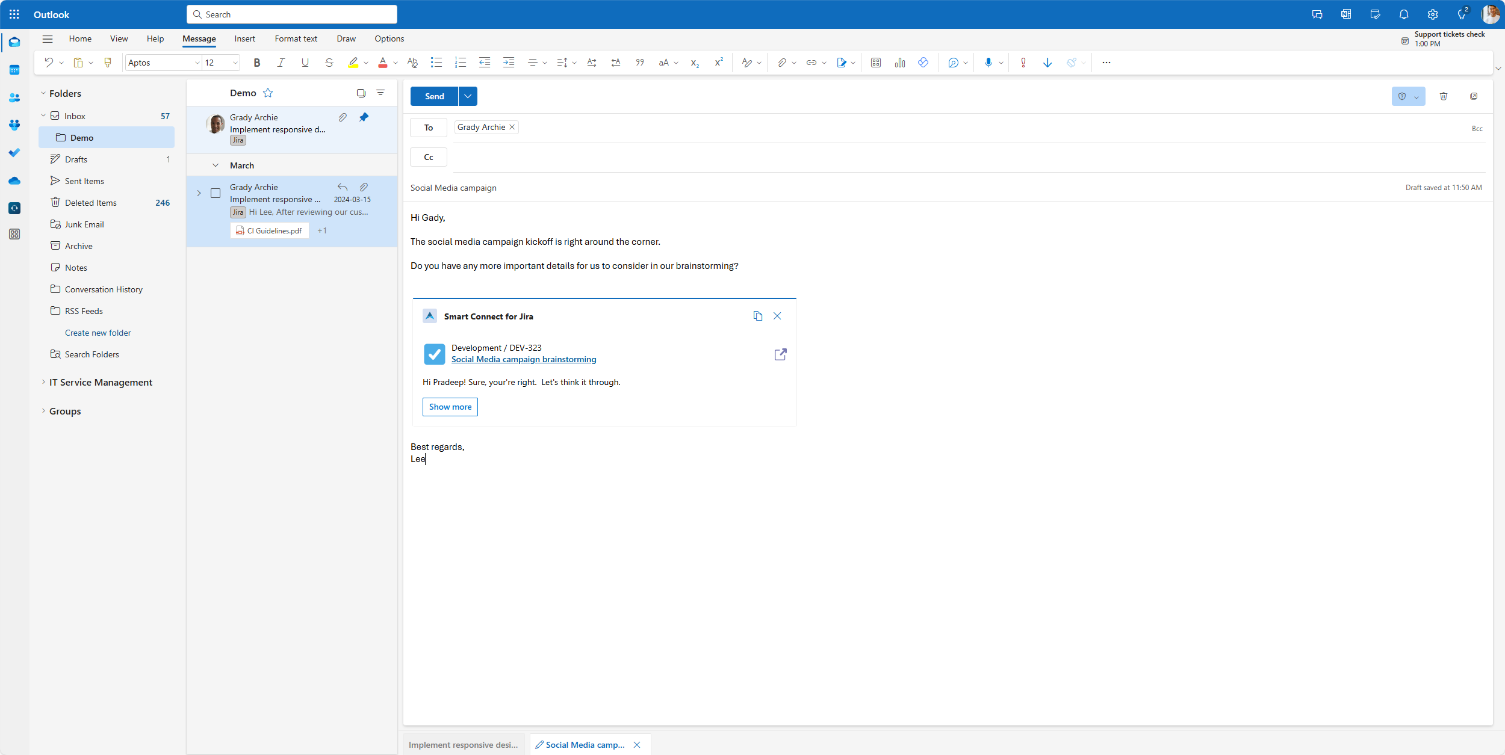Insert a quote block
Viewport: 1505px width, 755px height.
click(640, 63)
